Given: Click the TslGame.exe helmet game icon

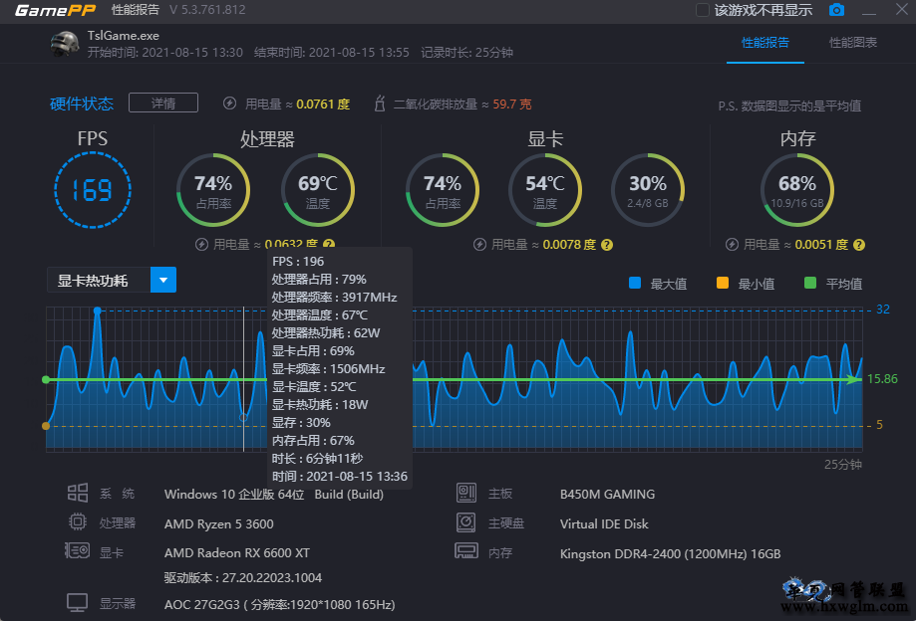Looking at the screenshot, I should (64, 44).
